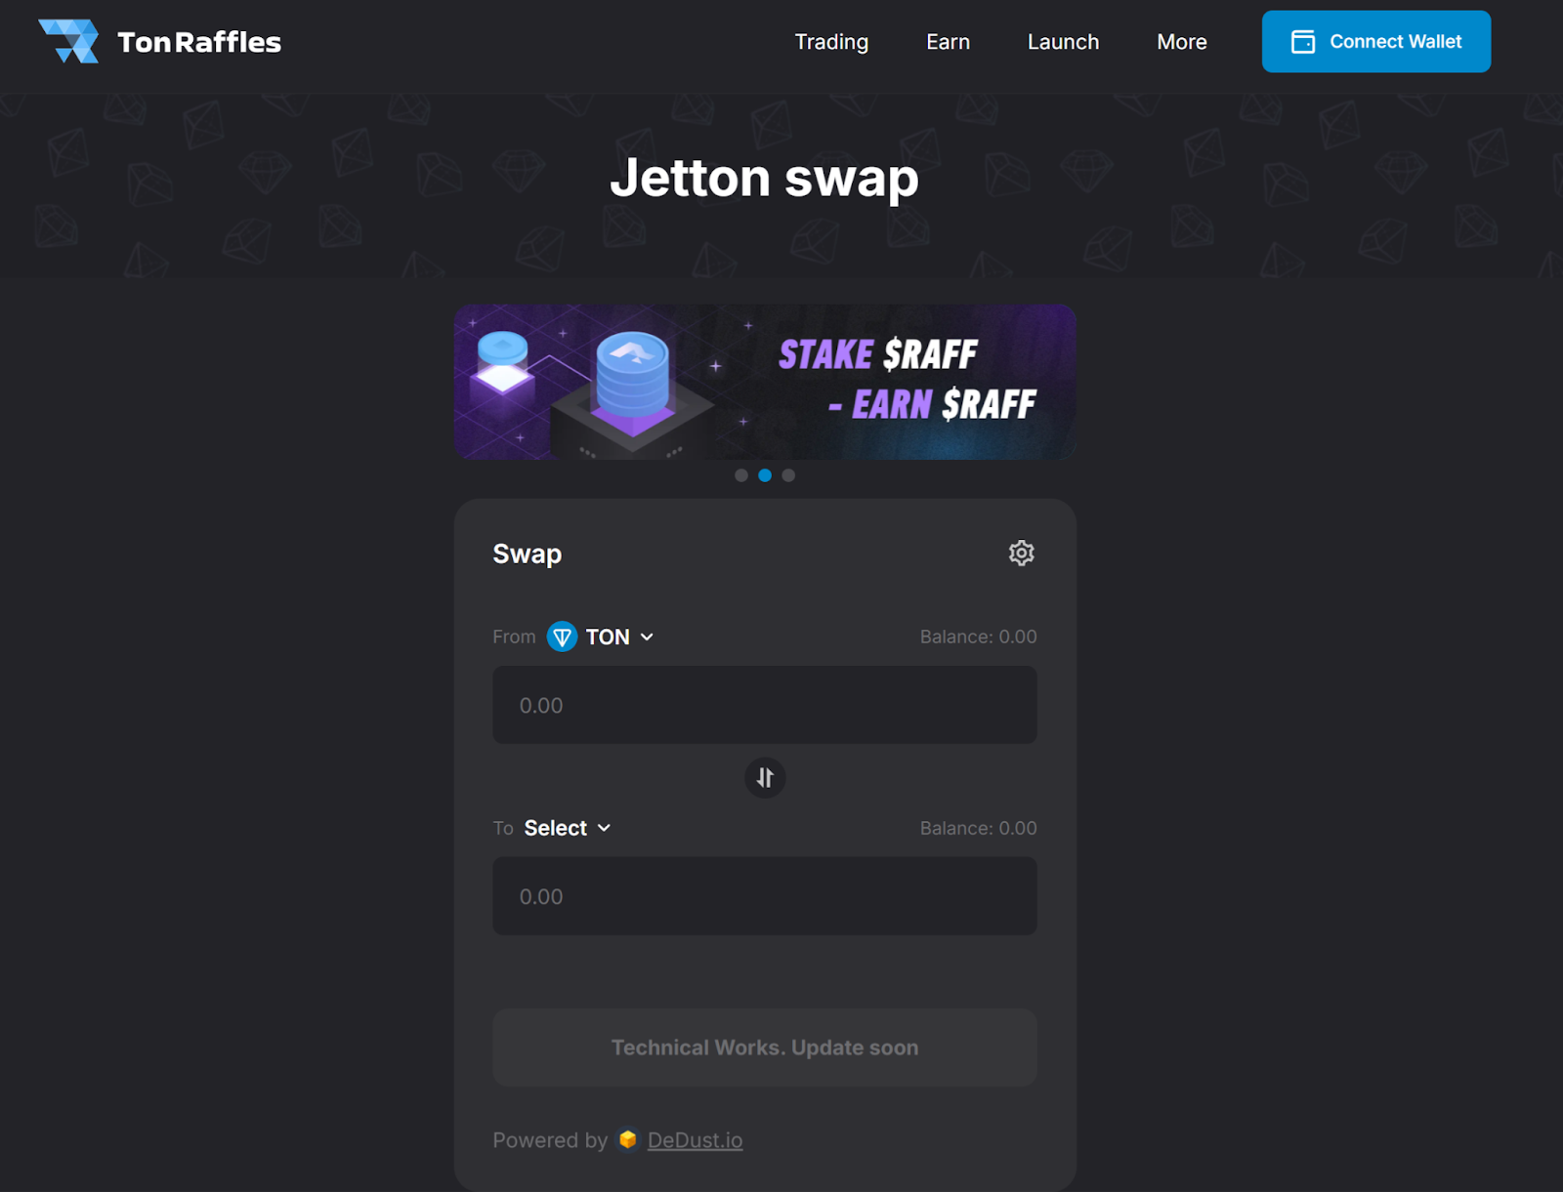Open the More menu
1563x1192 pixels.
point(1182,42)
